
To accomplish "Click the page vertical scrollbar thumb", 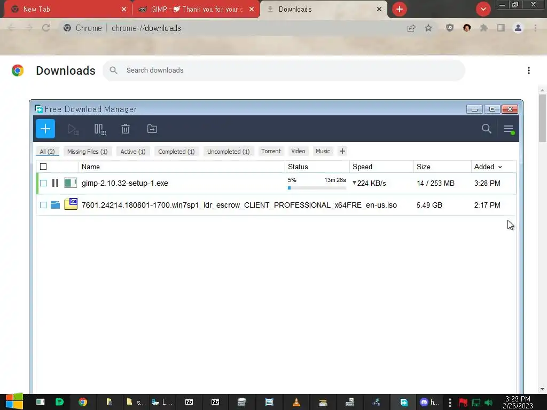I will pos(542,119).
